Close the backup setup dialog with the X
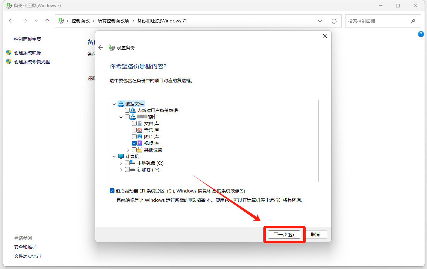Viewport: 427px width, 269px height. pyautogui.click(x=325, y=36)
